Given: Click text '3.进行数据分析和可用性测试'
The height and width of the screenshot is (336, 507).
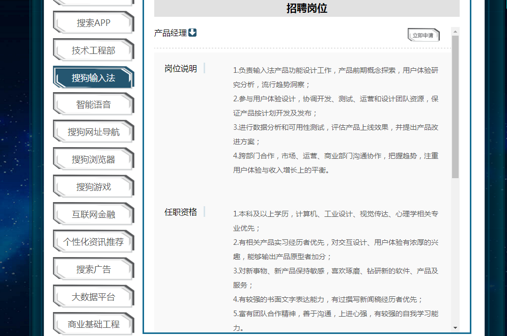Looking at the screenshot, I should pos(279,127).
